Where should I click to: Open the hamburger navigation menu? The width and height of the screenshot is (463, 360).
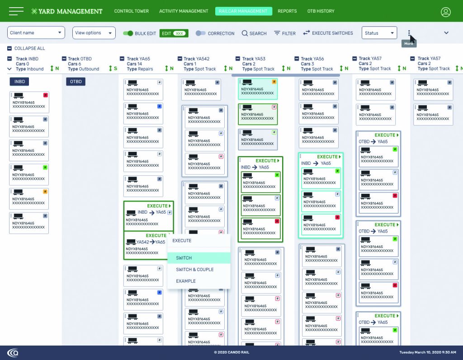[16, 11]
